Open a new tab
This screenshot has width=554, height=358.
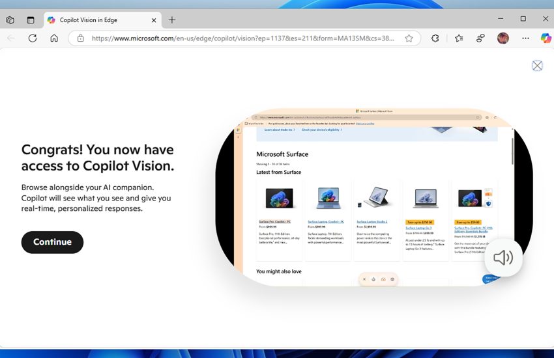(x=171, y=20)
